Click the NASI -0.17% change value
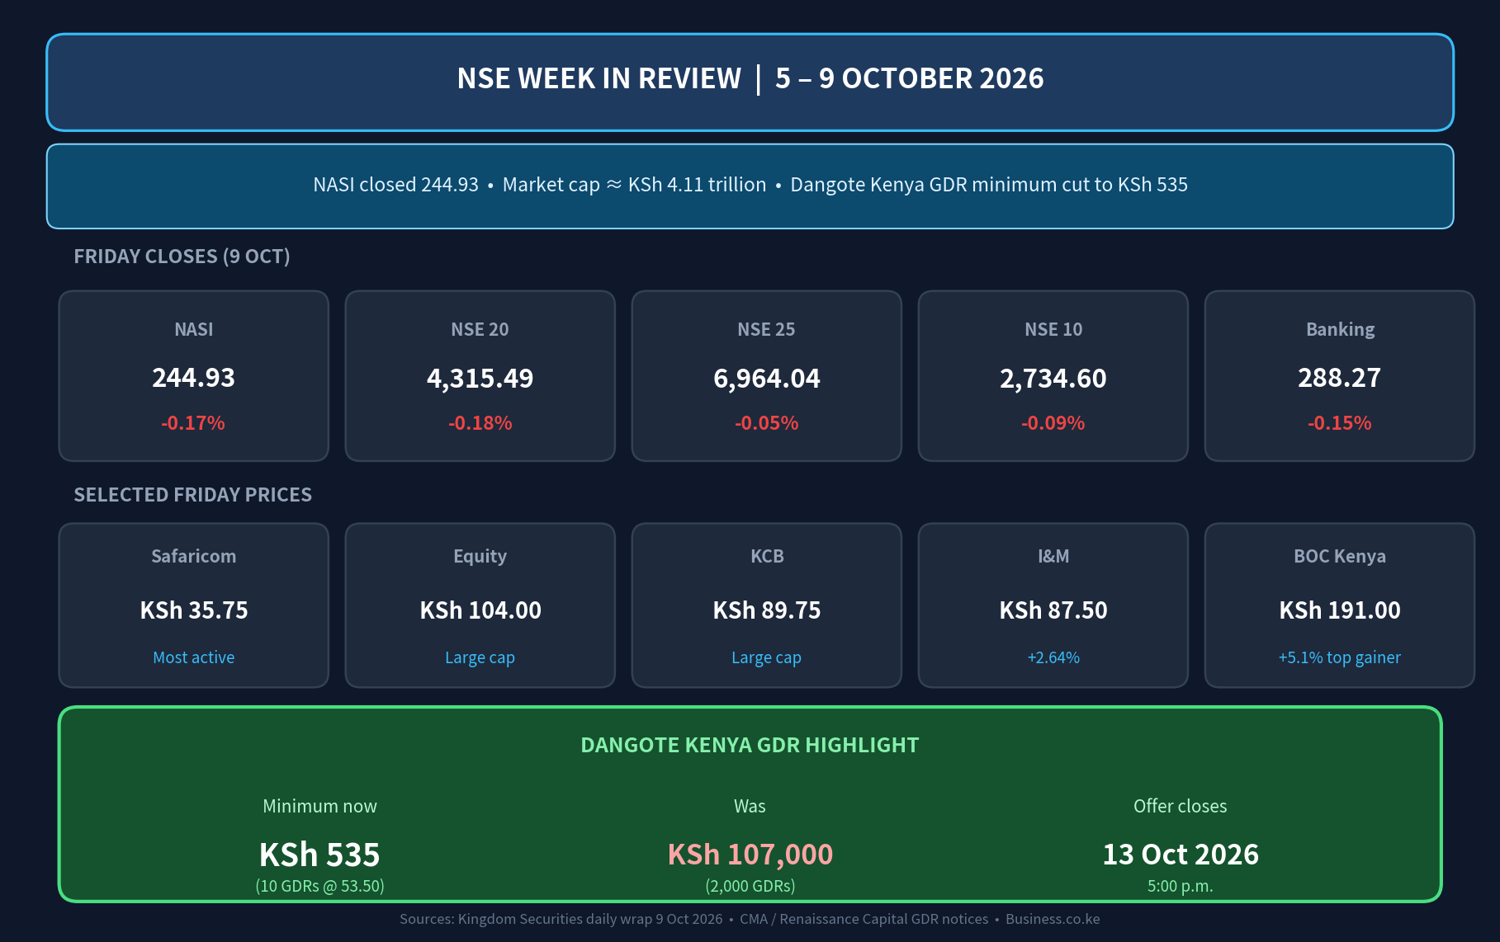Screen dimensions: 1500x942 click(x=193, y=423)
